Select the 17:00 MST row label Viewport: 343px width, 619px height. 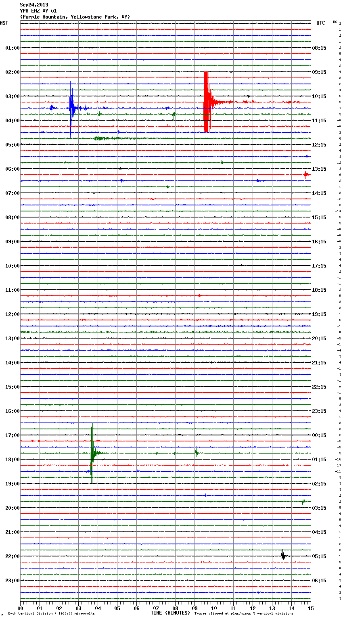(x=13, y=435)
